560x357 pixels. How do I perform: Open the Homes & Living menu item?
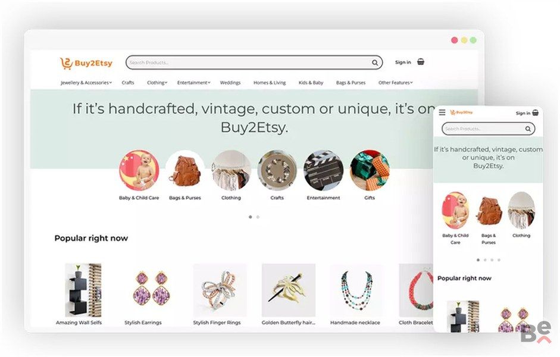270,83
